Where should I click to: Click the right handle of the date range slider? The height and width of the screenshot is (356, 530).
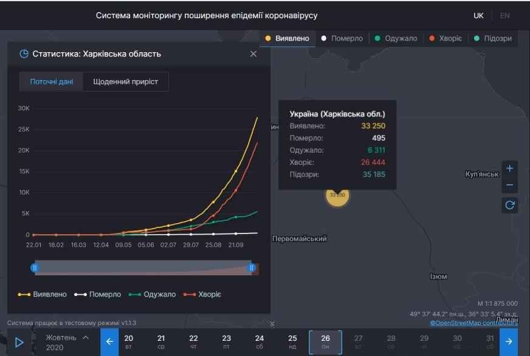[251, 267]
